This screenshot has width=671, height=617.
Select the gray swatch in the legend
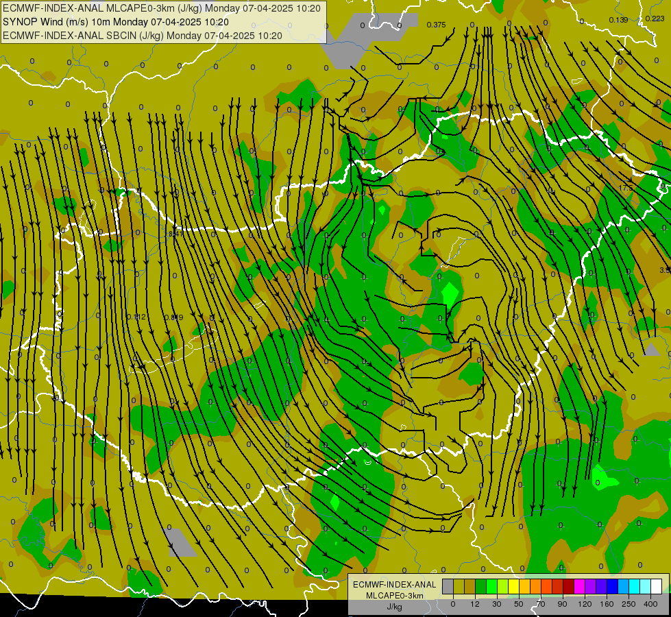point(448,587)
